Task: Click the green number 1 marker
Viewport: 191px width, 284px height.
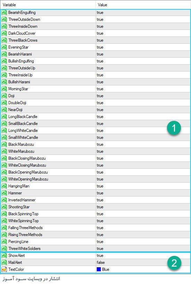Action: (x=174, y=128)
